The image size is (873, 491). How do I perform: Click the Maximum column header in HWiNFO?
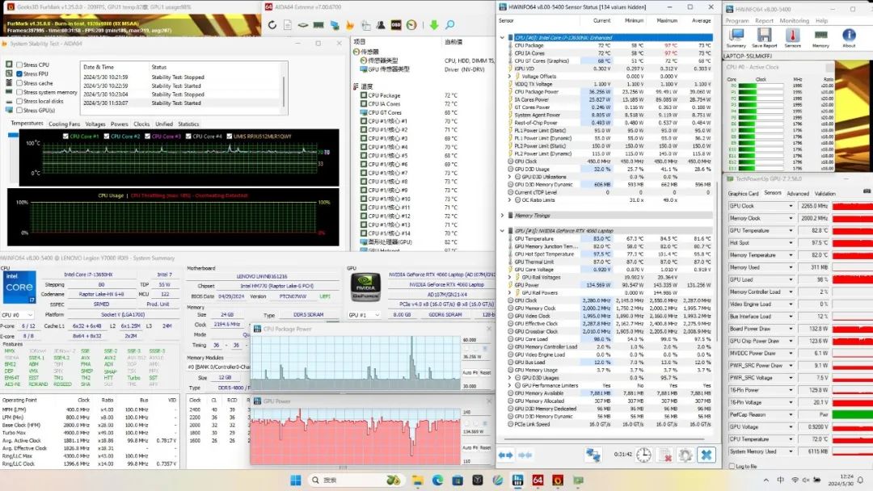667,20
